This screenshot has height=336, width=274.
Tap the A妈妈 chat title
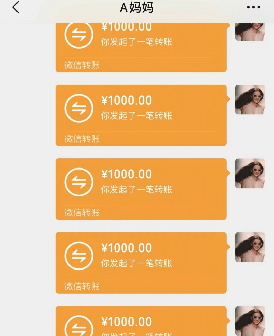pyautogui.click(x=137, y=7)
